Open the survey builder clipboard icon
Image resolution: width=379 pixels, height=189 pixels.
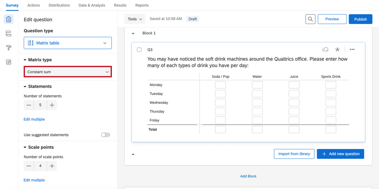point(8,20)
